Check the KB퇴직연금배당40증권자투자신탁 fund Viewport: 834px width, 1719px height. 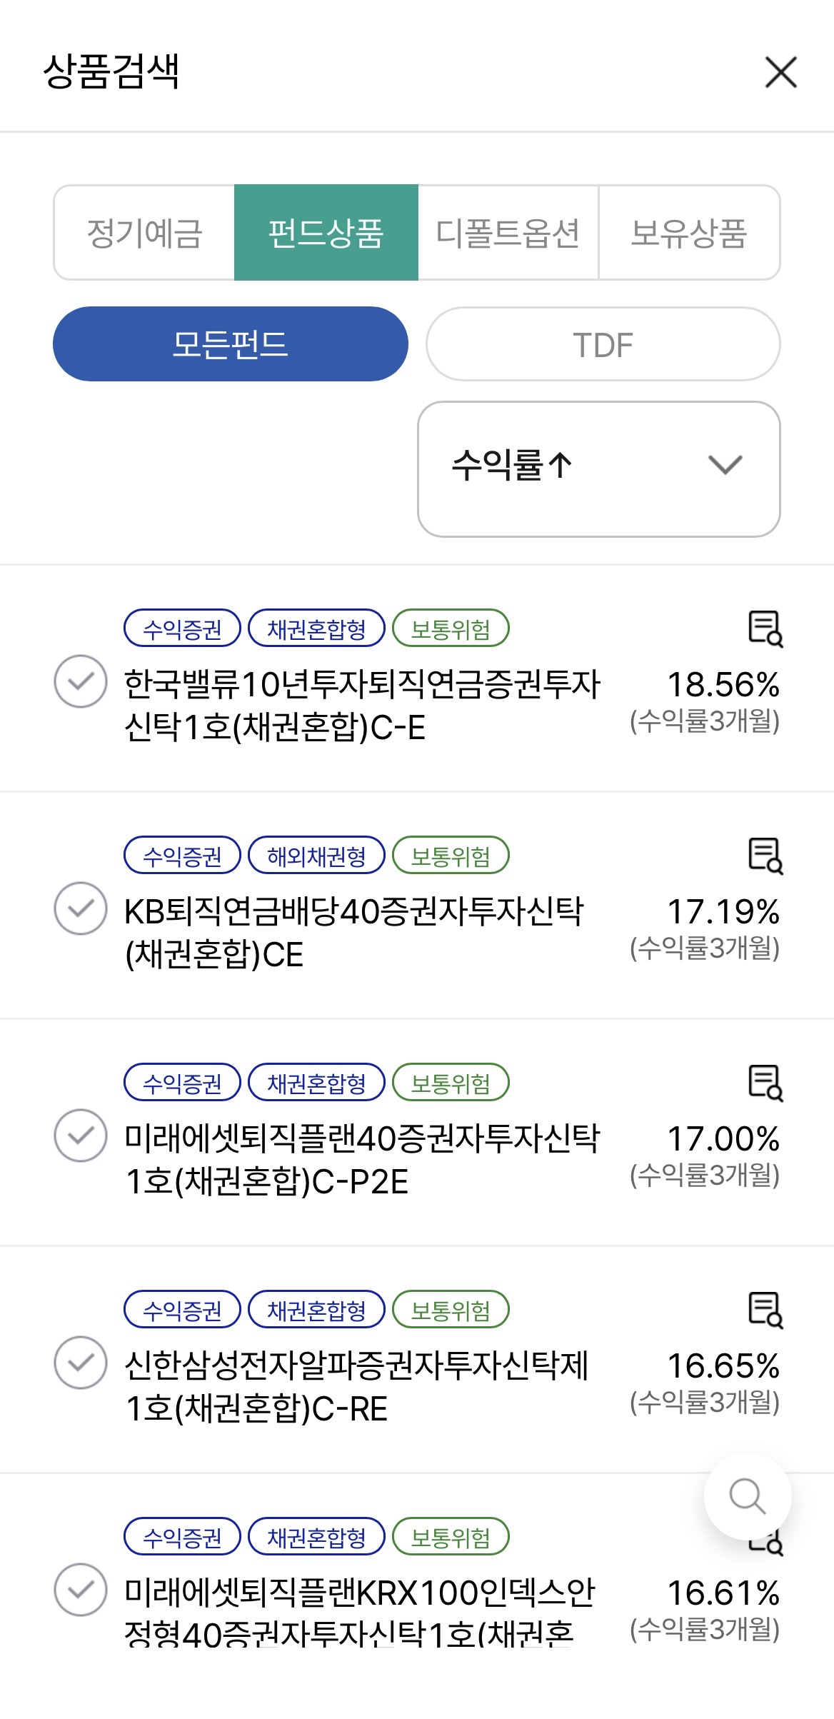pyautogui.click(x=81, y=908)
